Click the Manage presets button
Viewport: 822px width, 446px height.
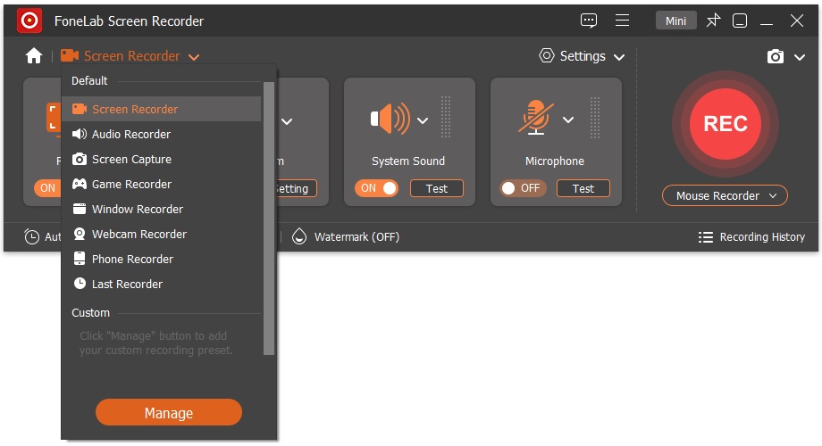(169, 412)
